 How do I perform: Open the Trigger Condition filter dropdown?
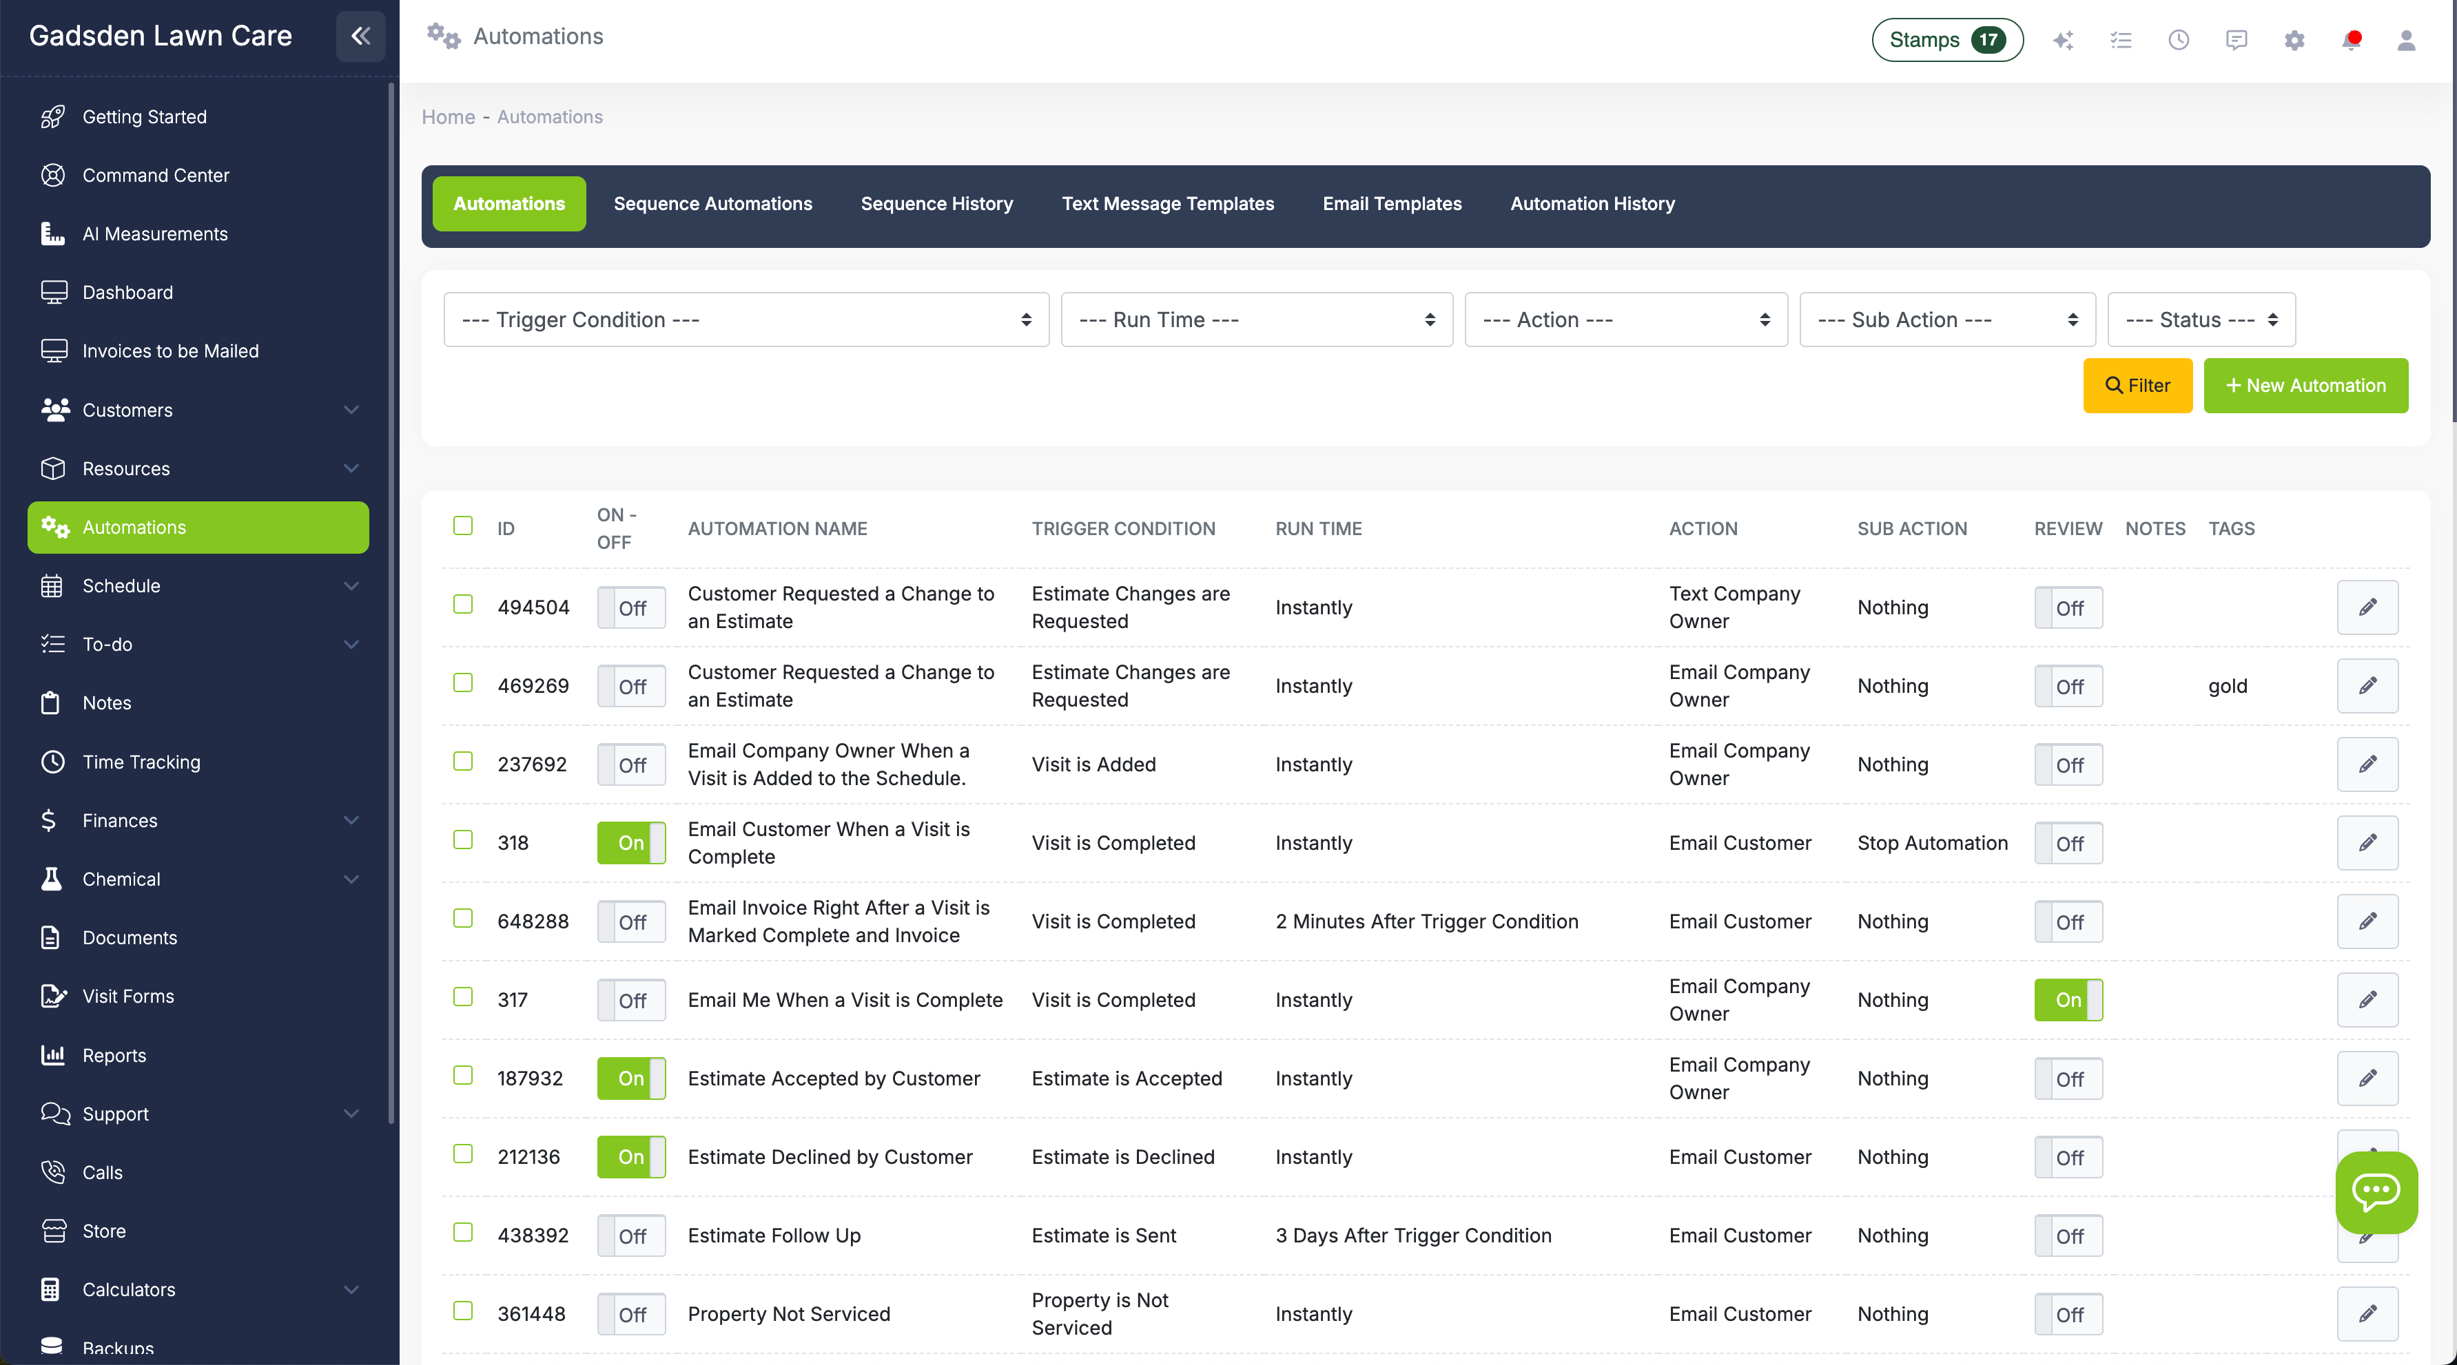[x=746, y=320]
